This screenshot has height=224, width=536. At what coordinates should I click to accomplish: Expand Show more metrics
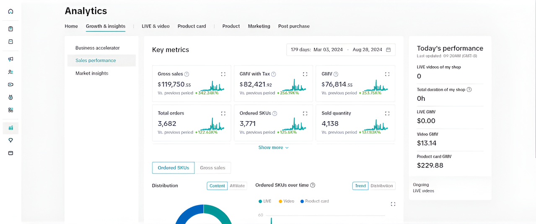point(273,148)
